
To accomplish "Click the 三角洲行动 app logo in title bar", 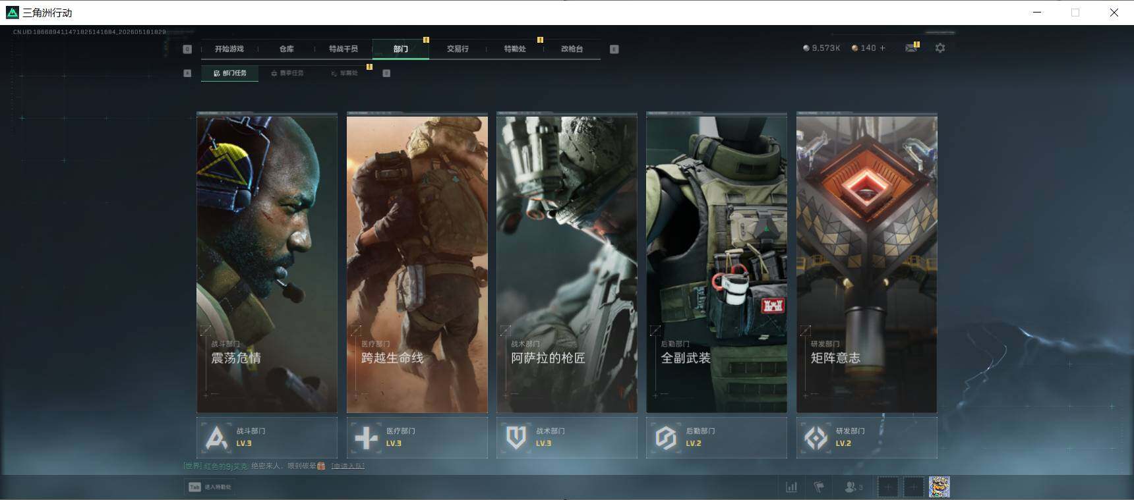I will (x=12, y=13).
